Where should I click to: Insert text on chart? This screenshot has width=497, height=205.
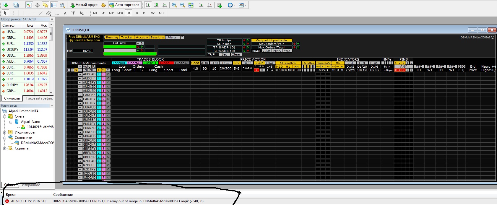[65, 13]
